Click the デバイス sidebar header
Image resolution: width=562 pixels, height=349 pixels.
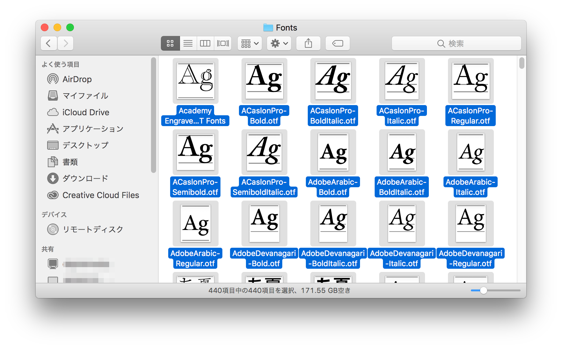click(x=54, y=215)
